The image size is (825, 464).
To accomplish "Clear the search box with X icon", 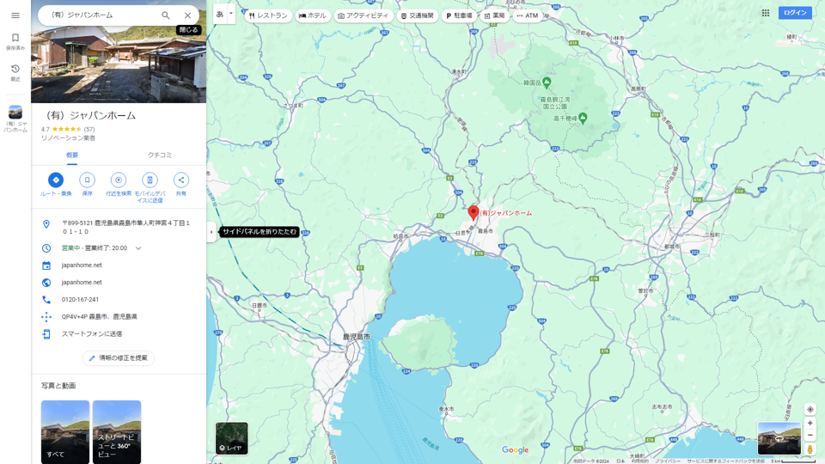I will (187, 15).
